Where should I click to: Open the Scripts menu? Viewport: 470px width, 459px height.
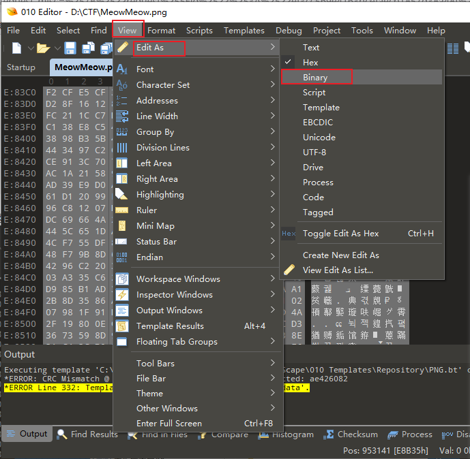point(199,30)
